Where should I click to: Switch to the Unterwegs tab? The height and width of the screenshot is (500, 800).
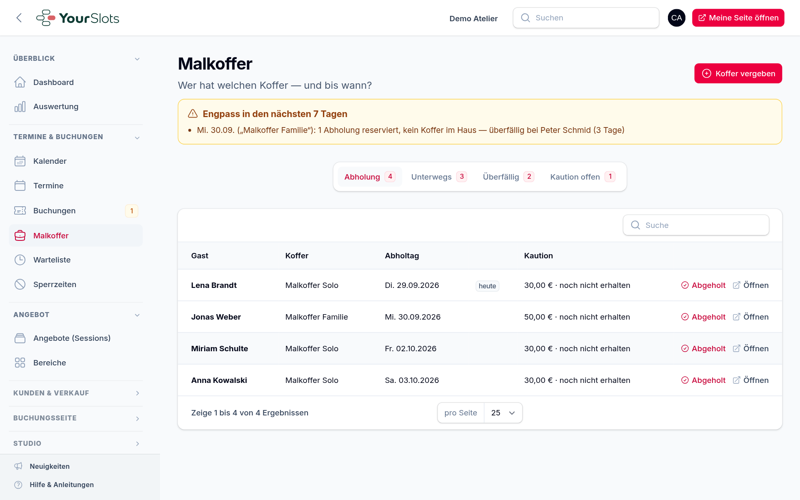point(439,177)
